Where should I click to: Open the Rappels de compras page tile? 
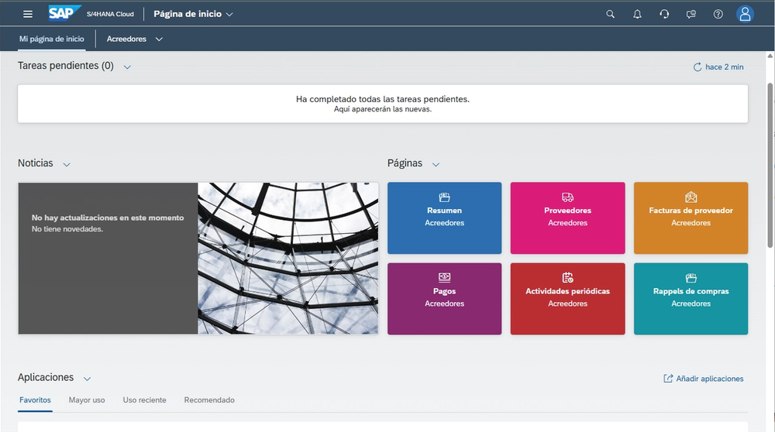pos(691,299)
